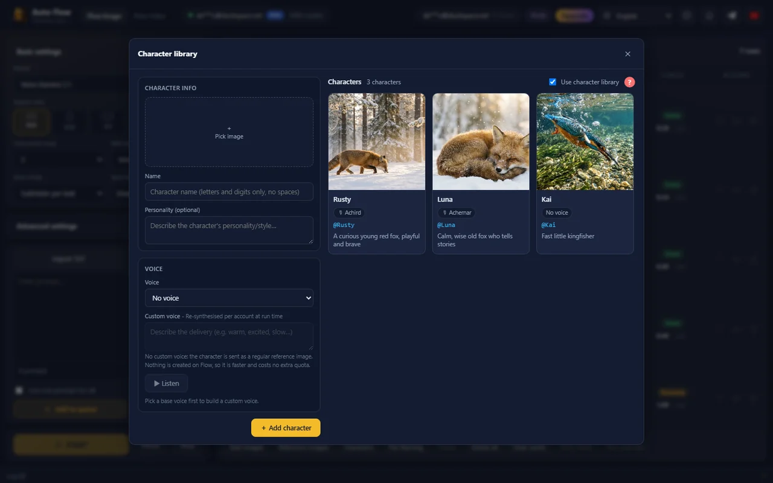Viewport: 773px width, 483px height.
Task: Play the voice preview with Listen
Action: (166, 383)
